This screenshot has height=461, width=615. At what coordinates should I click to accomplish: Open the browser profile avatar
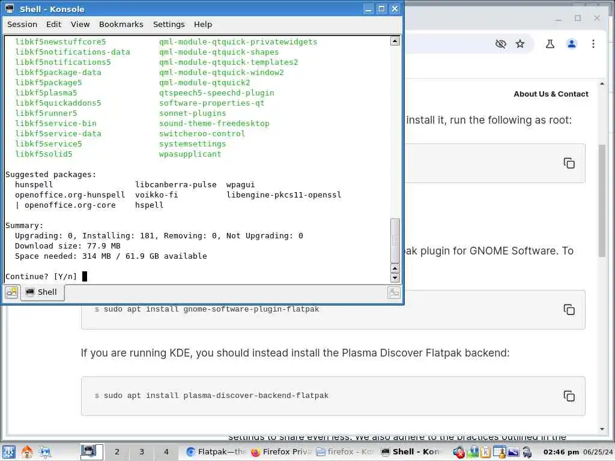point(572,44)
